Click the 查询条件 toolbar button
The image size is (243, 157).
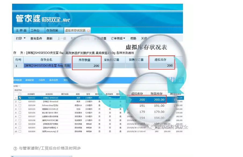36,39
